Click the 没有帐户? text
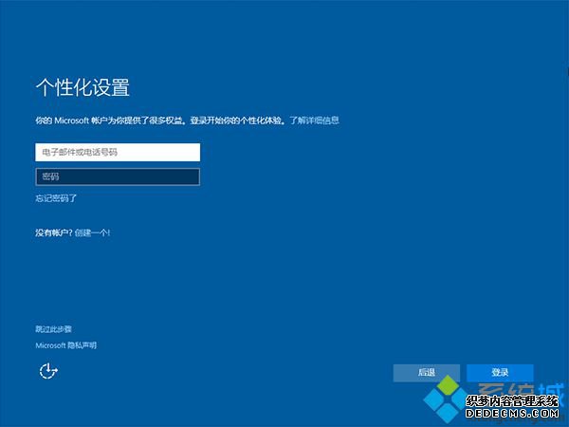 click(54, 232)
